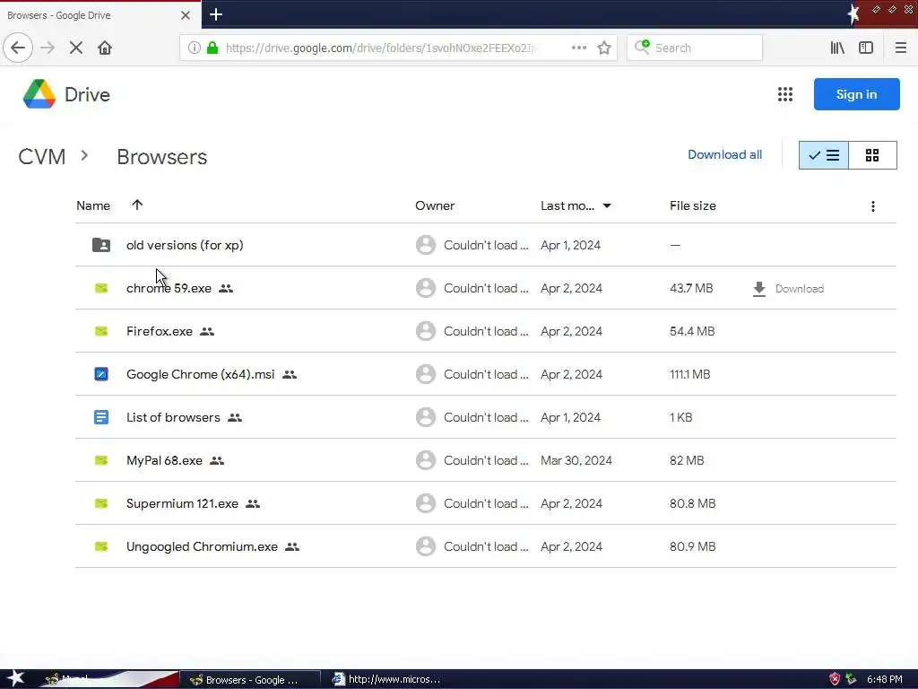Open the column options three-dot menu
Image resolution: width=918 pixels, height=689 pixels.
tap(873, 206)
